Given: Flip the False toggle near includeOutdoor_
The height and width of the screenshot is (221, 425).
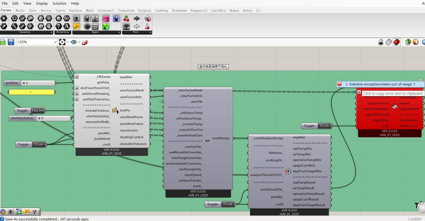Looking at the screenshot, I should pos(37,111).
